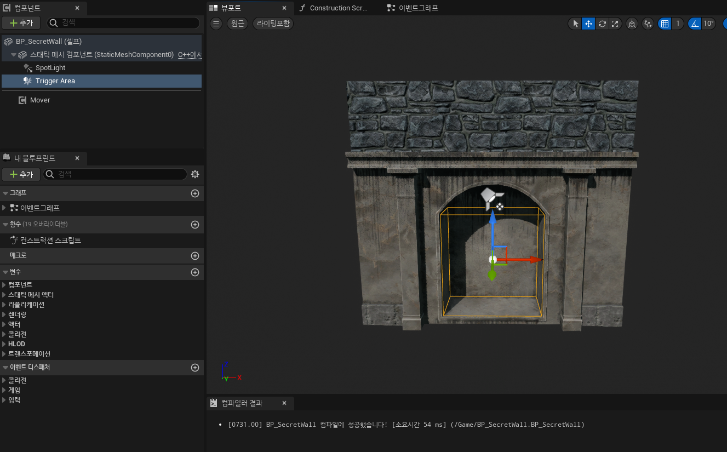727x452 pixels.
Task: Focus the 컴포넌트 search field
Action: pos(123,22)
